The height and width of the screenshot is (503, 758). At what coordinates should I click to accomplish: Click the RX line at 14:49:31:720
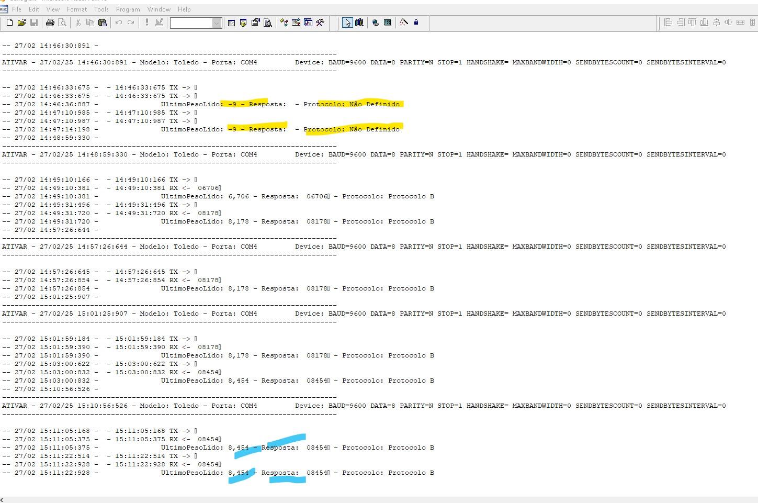(x=112, y=213)
